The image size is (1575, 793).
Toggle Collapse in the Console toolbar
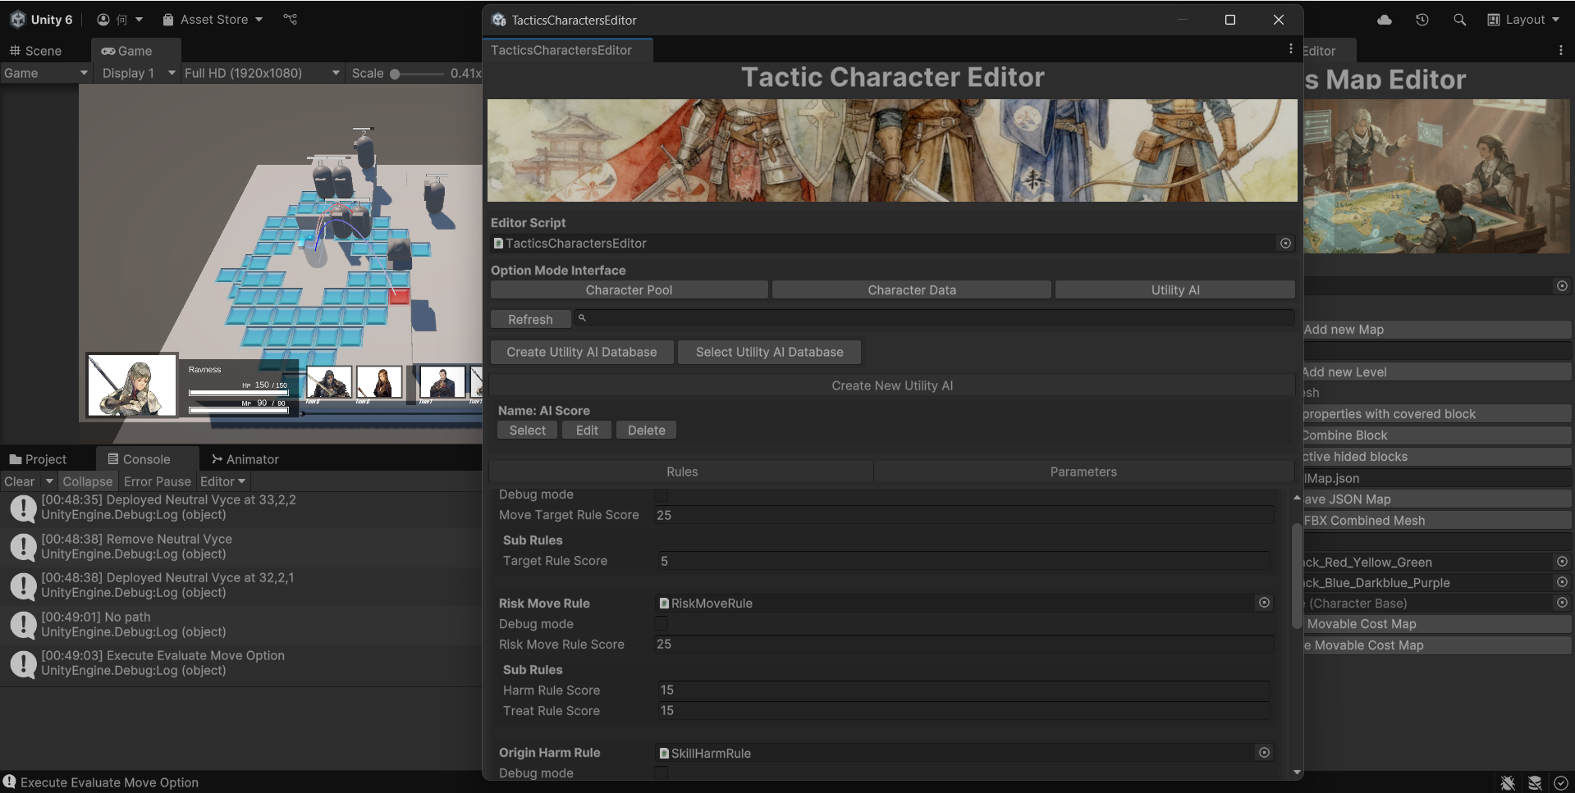[x=88, y=481]
